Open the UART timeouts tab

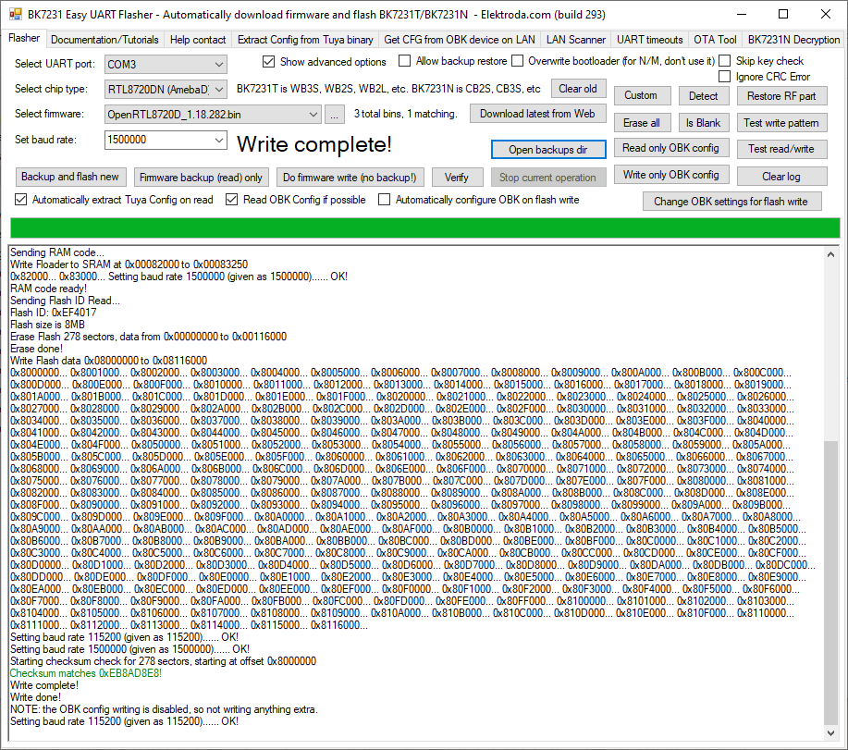pyautogui.click(x=649, y=40)
